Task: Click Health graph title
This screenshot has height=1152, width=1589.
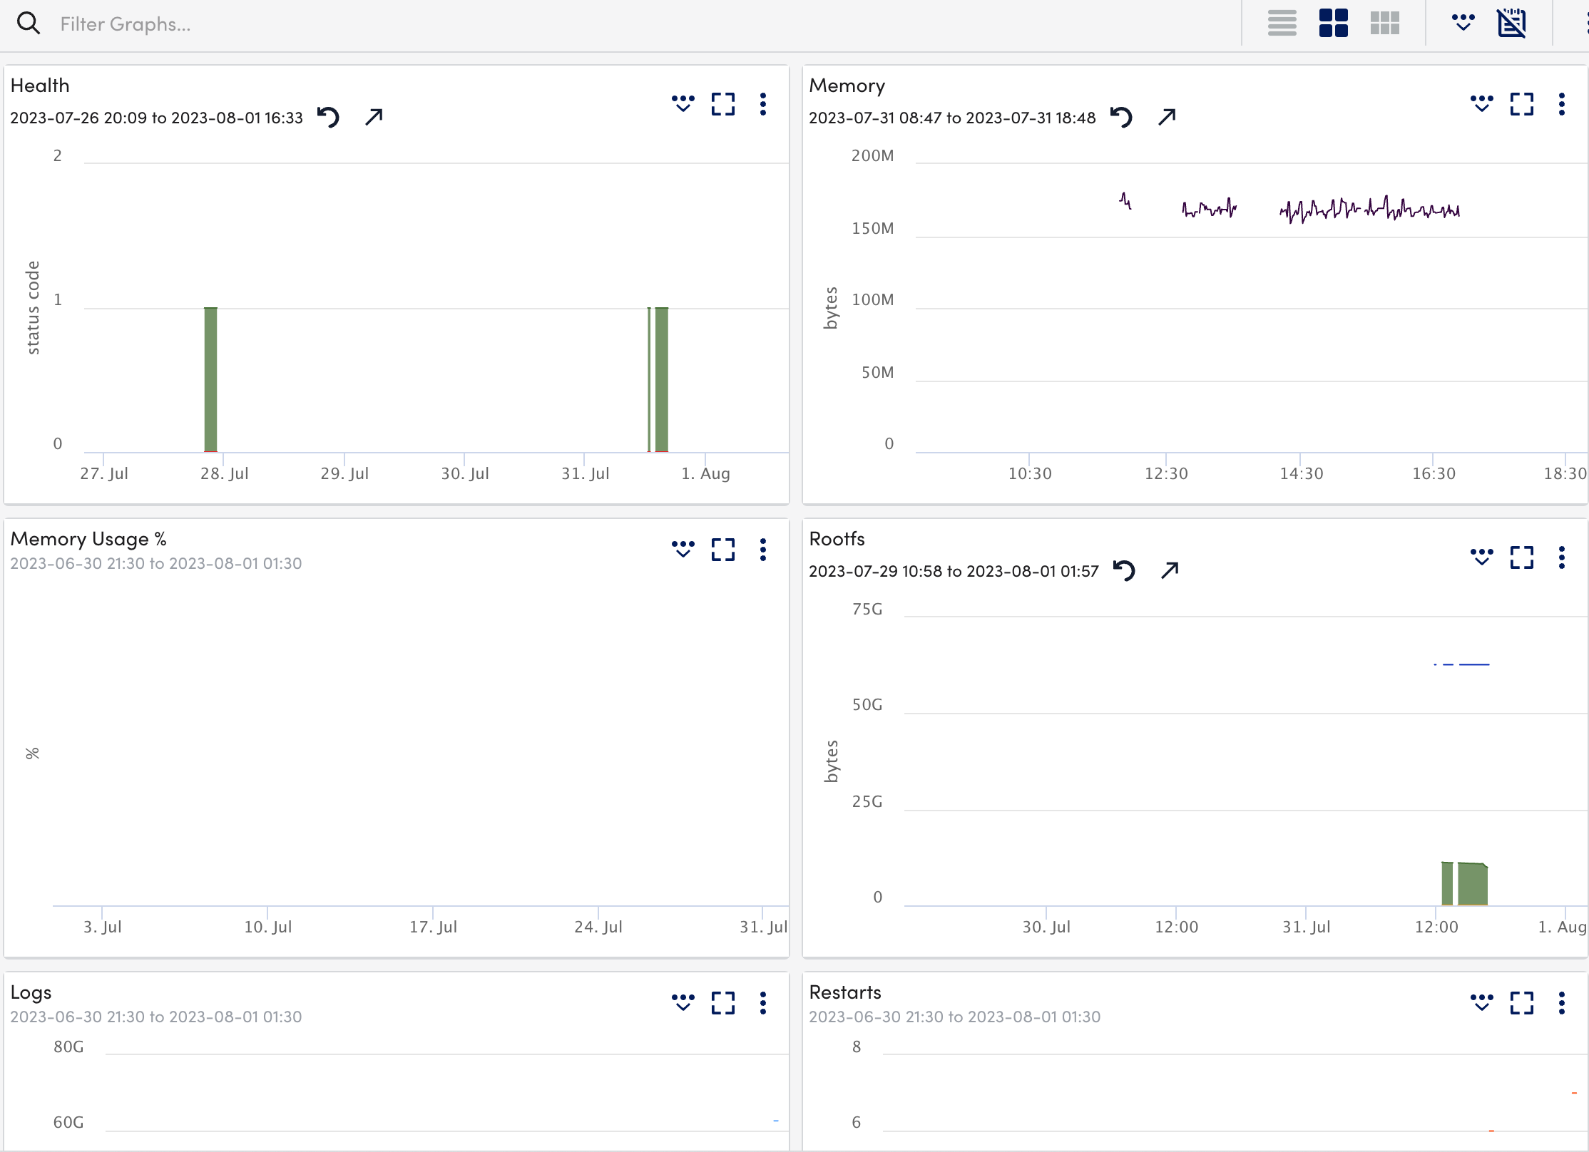Action: [40, 86]
